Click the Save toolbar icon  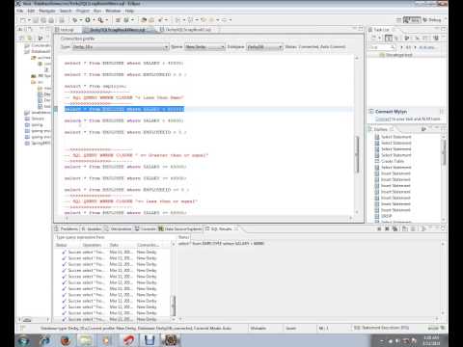(x=36, y=20)
